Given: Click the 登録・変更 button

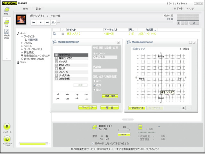Looking at the screenshot, I should pyautogui.click(x=110, y=96).
